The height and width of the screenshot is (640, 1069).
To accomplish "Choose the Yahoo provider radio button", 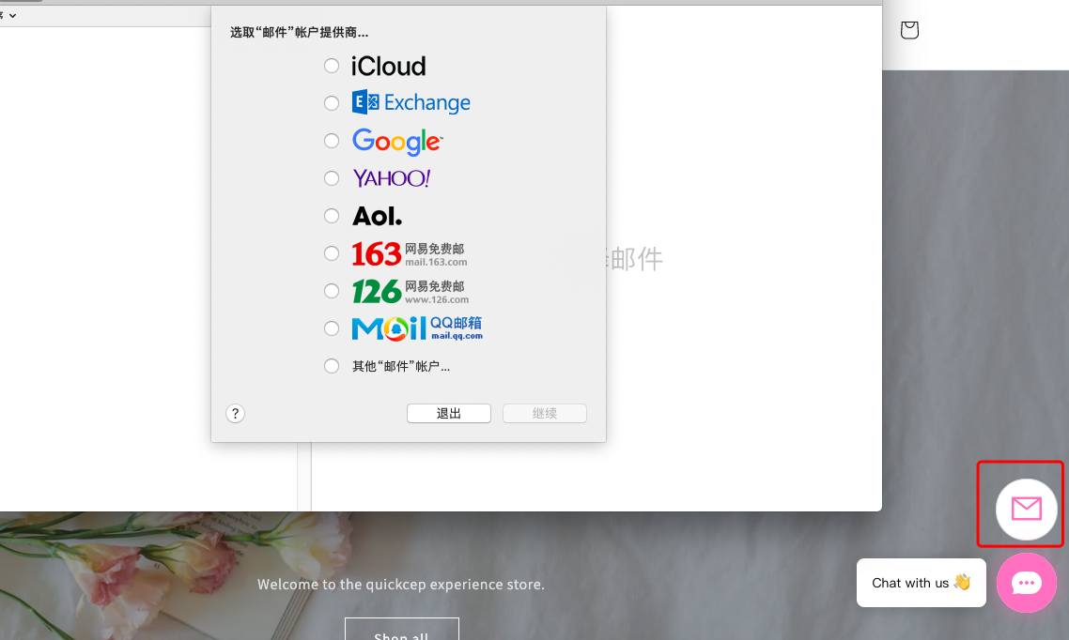I will pyautogui.click(x=332, y=178).
